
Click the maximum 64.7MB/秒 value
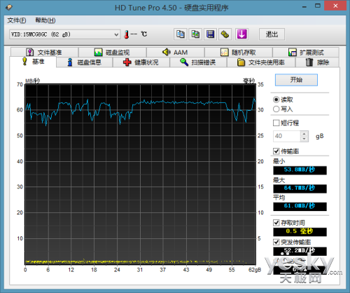[300, 189]
